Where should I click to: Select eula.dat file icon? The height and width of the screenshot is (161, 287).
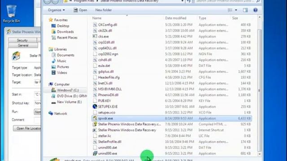point(95,66)
